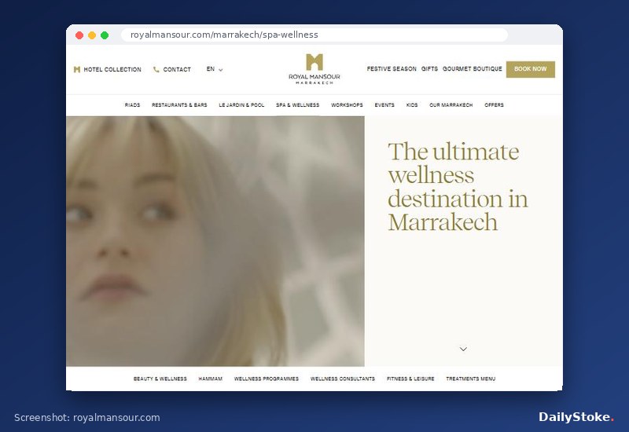Click the scroll-down chevron below the headline
The width and height of the screenshot is (629, 432).
[x=463, y=349]
